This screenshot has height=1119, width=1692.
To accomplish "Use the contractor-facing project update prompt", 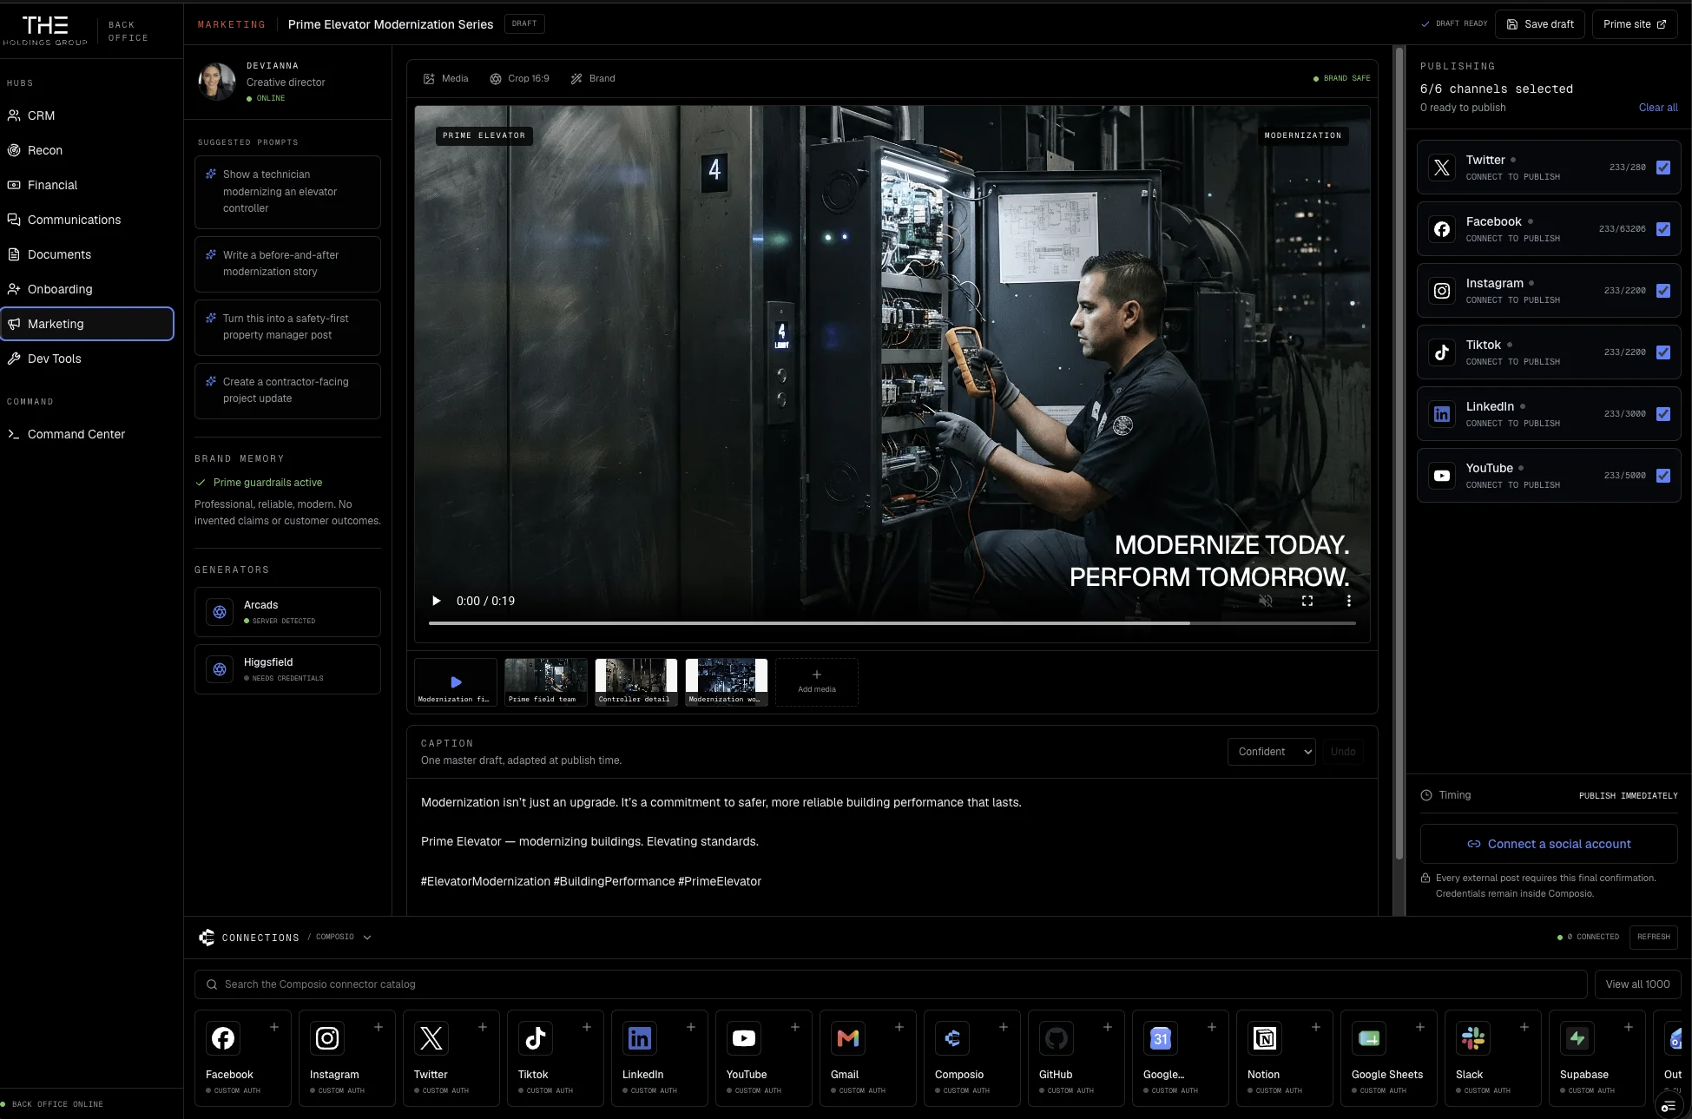I will click(287, 391).
